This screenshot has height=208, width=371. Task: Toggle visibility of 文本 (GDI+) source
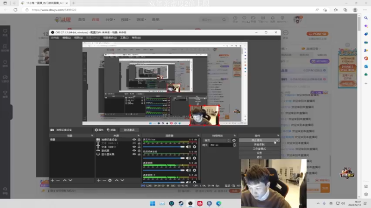(x=134, y=147)
